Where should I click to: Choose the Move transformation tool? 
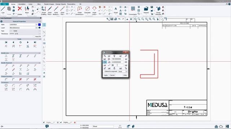point(27,10)
